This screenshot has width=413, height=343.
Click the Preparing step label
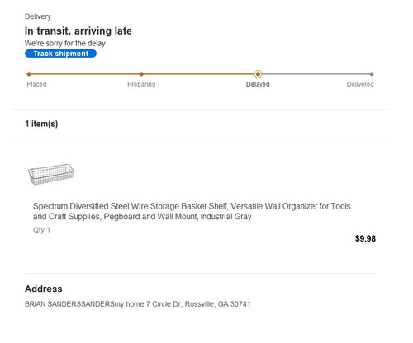point(141,84)
